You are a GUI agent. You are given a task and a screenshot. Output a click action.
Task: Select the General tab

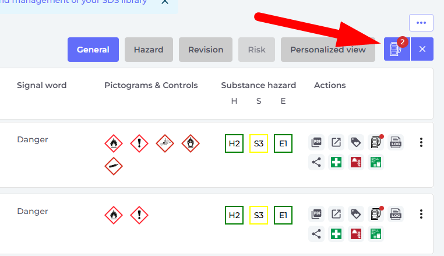click(93, 50)
